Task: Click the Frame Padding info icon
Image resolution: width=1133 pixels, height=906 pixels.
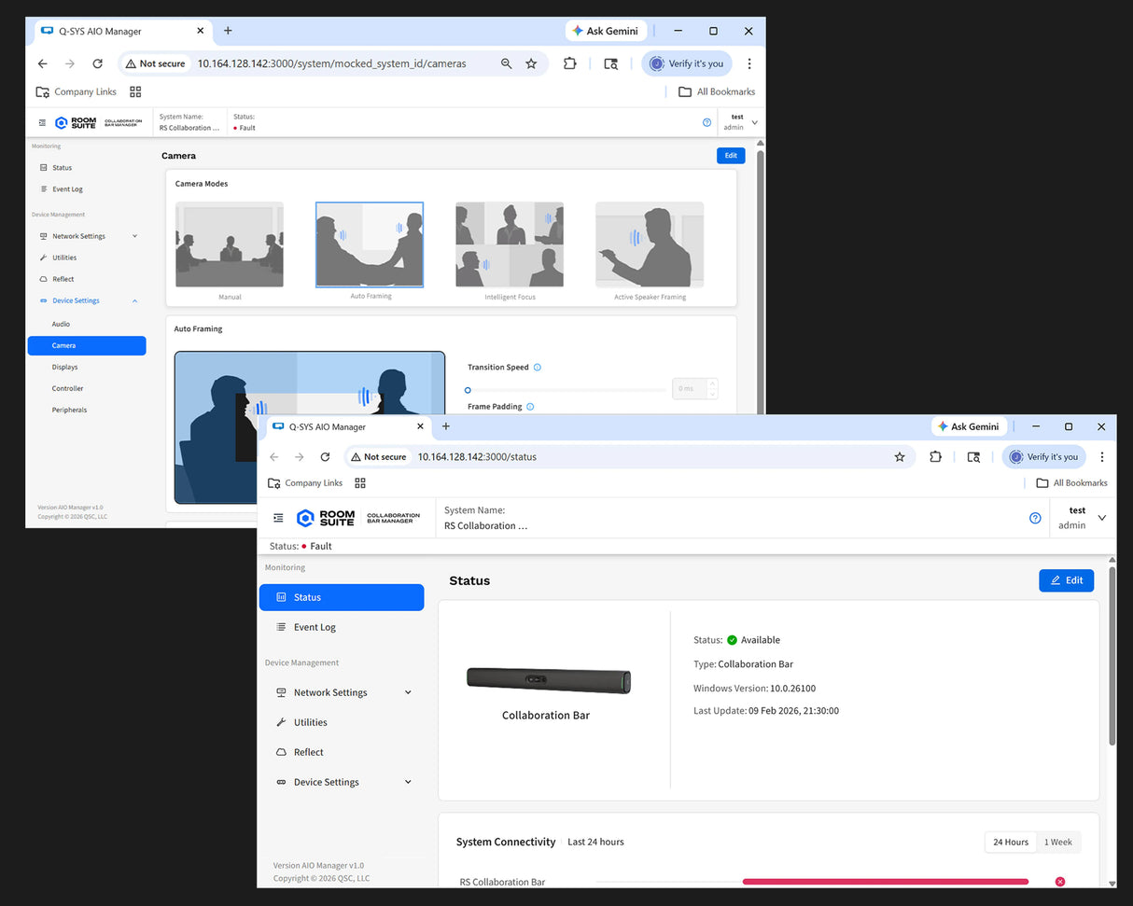Action: (530, 407)
